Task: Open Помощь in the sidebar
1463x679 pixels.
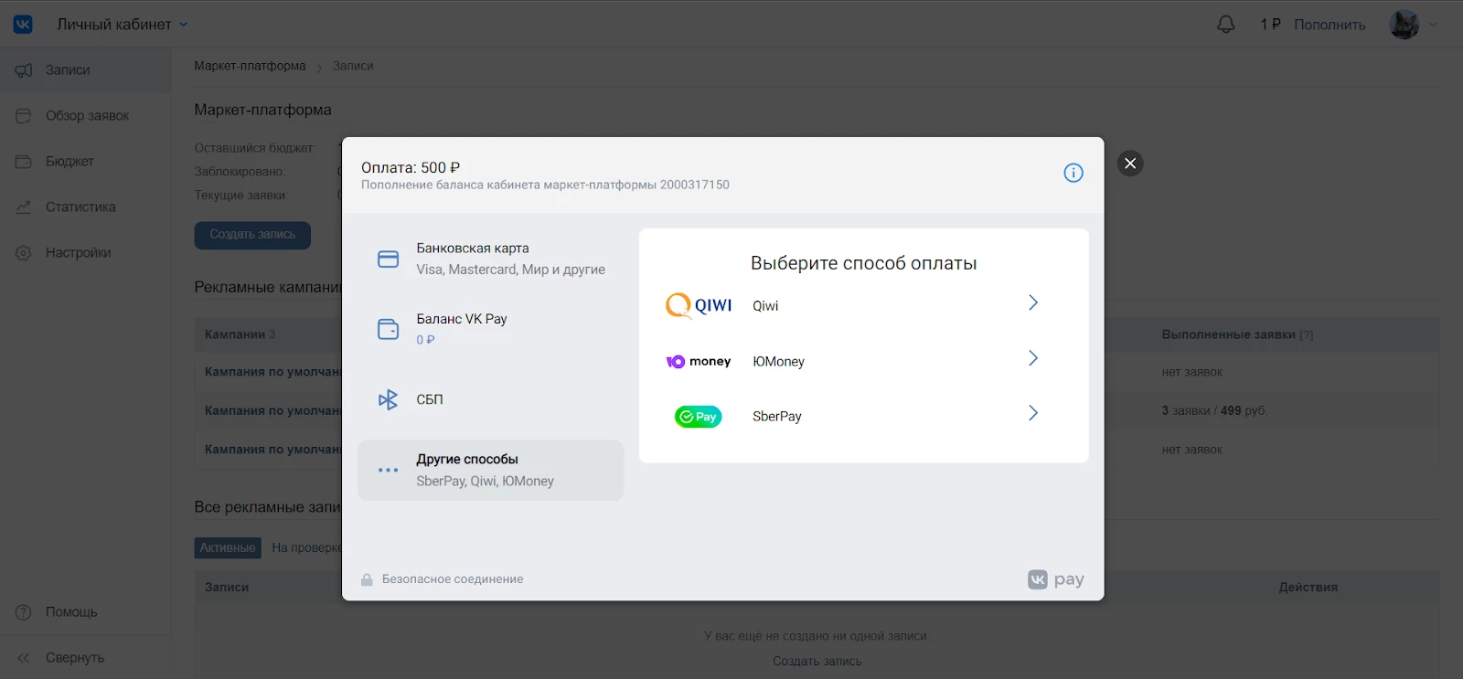Action: pos(86,612)
